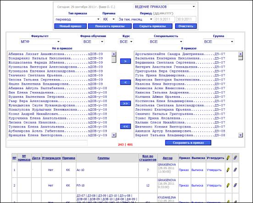Open ВЕДЕНИЕ ПРИКАЗОВ dropdown
This screenshot has height=203, width=253.
165,7
